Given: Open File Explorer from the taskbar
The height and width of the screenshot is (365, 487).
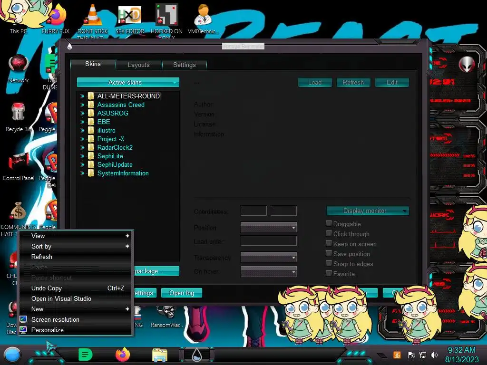Looking at the screenshot, I should (x=160, y=355).
